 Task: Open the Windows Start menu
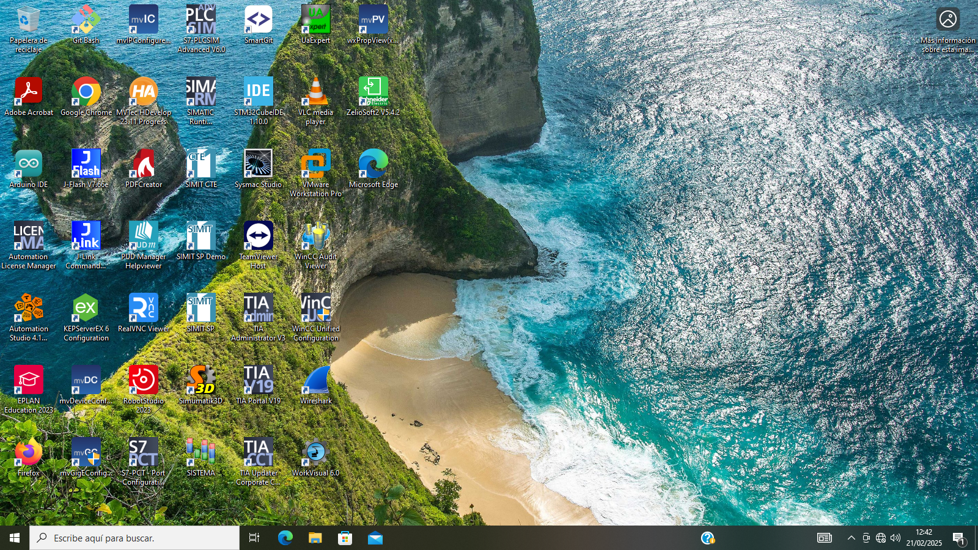click(x=15, y=538)
